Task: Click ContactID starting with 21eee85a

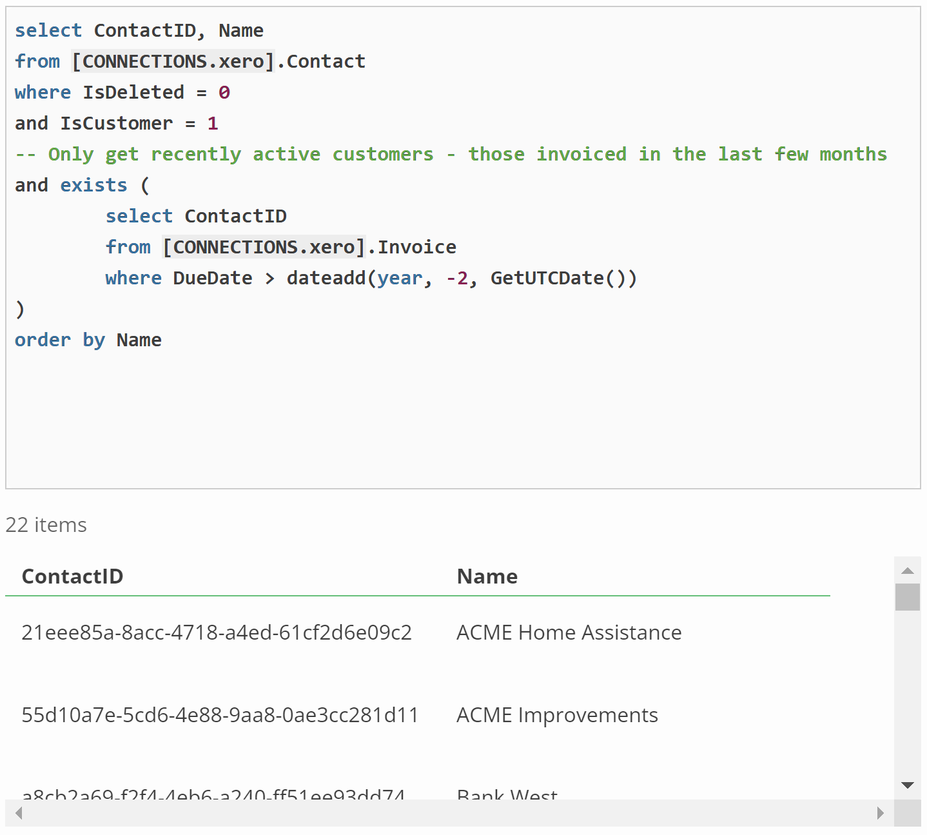Action: (217, 633)
